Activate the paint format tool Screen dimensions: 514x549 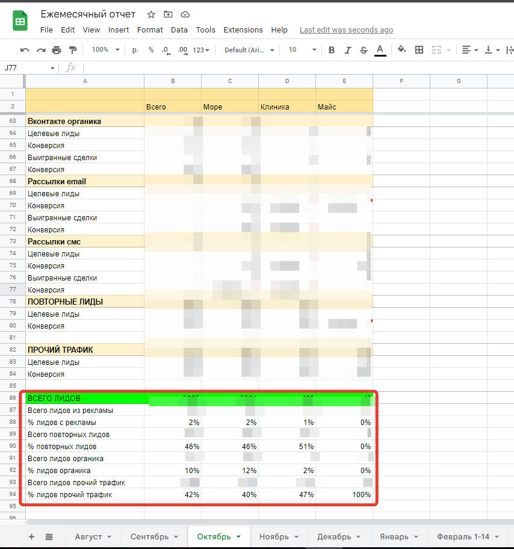tap(72, 50)
